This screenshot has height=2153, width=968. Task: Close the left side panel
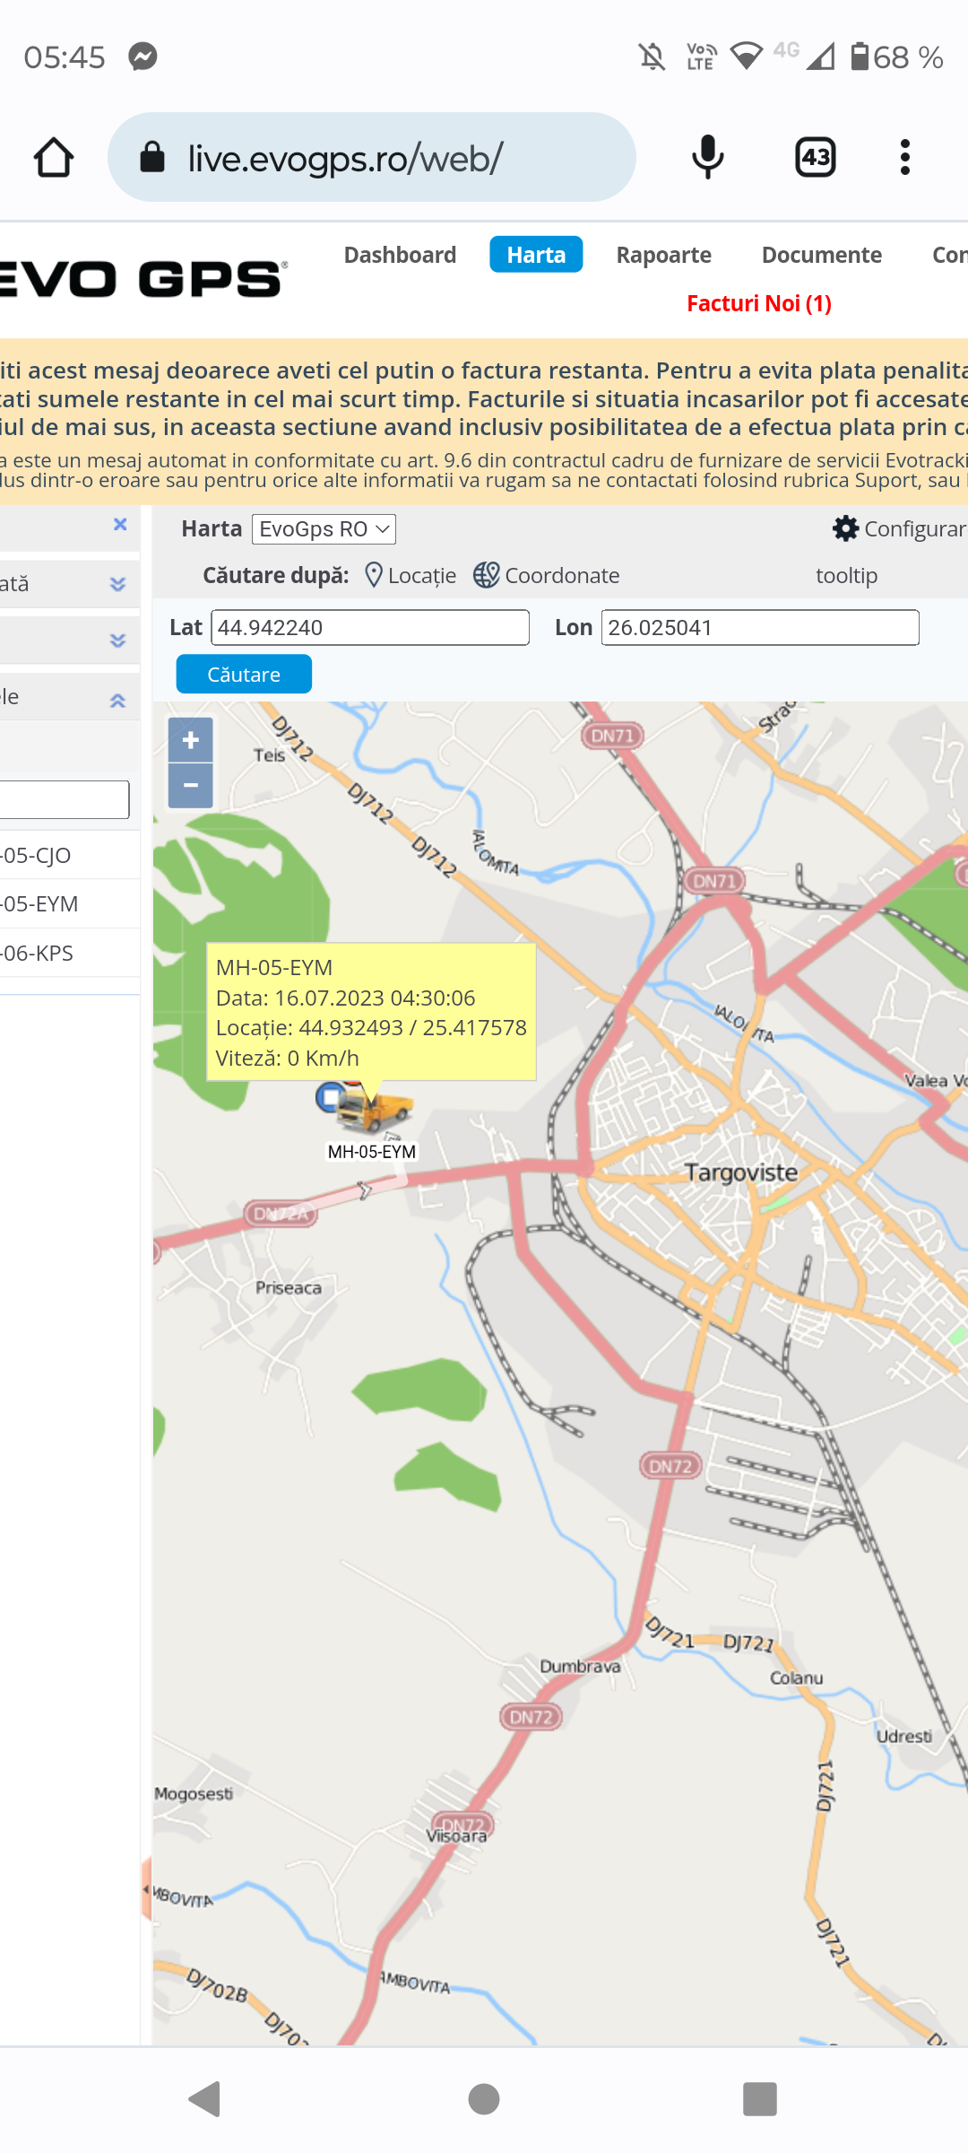tap(120, 525)
